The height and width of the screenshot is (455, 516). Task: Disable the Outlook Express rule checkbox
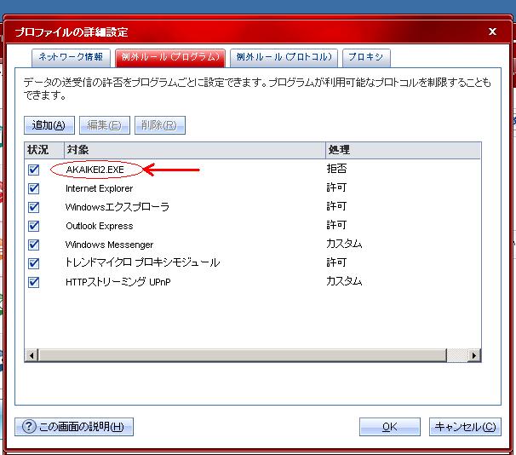pyautogui.click(x=34, y=226)
